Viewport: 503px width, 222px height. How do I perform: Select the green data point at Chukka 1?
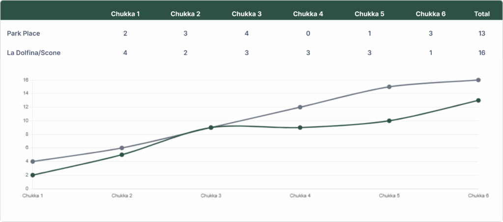pyautogui.click(x=33, y=175)
